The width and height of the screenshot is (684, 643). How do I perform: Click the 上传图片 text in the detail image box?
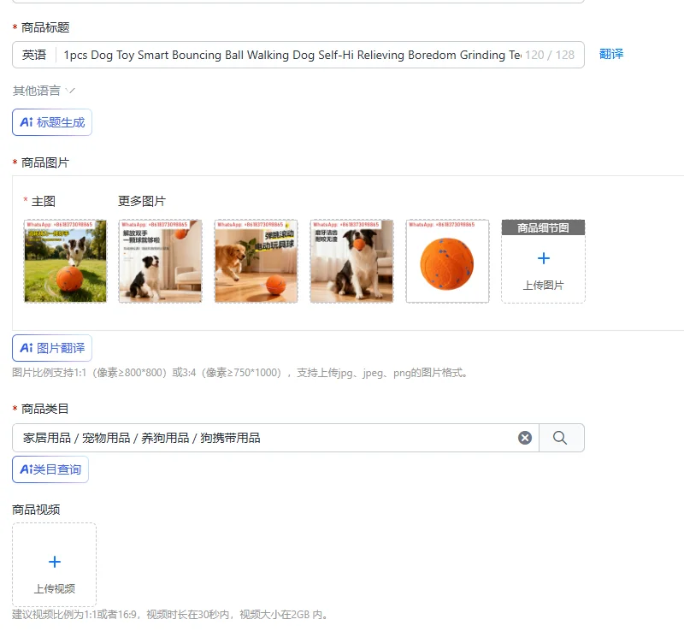(x=544, y=286)
